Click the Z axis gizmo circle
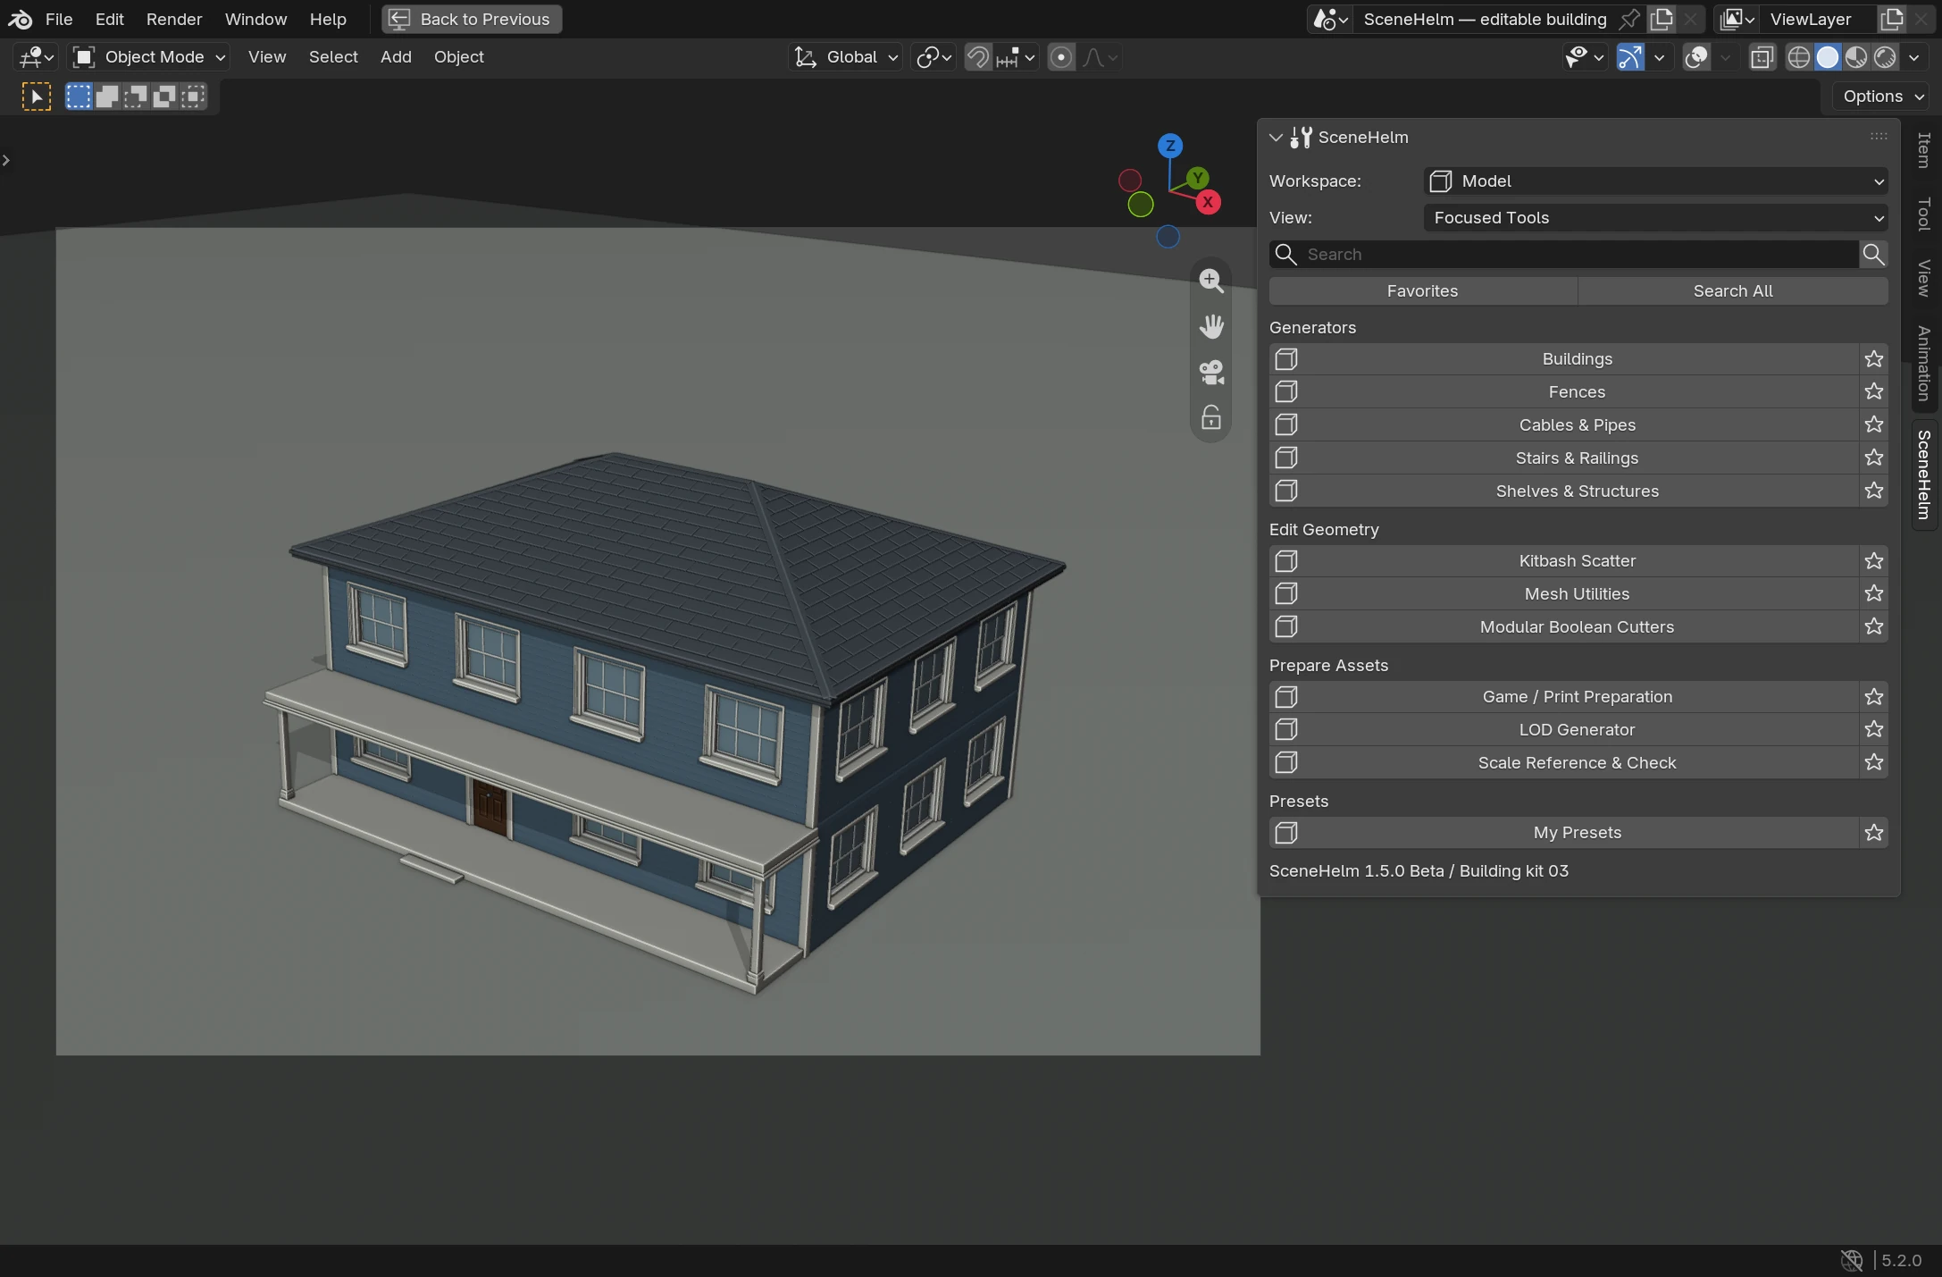Screen dimensions: 1942x1277 1170,146
